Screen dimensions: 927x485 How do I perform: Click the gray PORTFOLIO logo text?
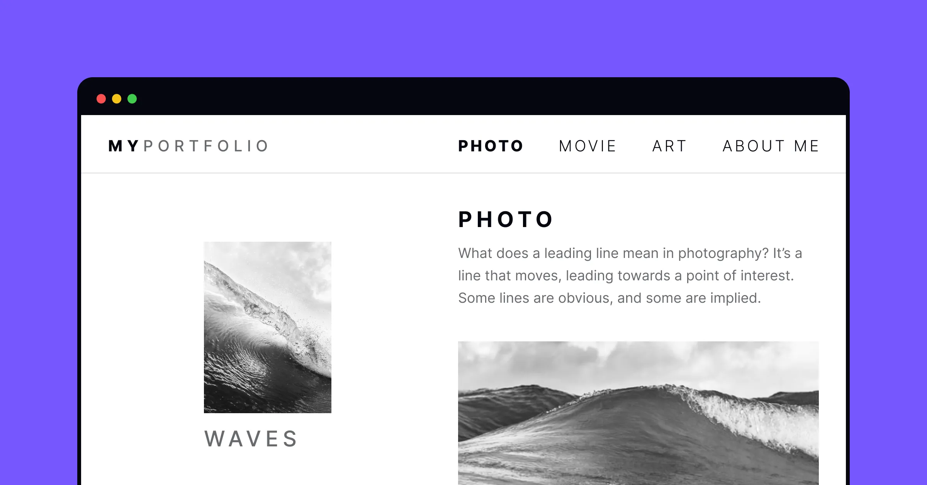click(206, 146)
